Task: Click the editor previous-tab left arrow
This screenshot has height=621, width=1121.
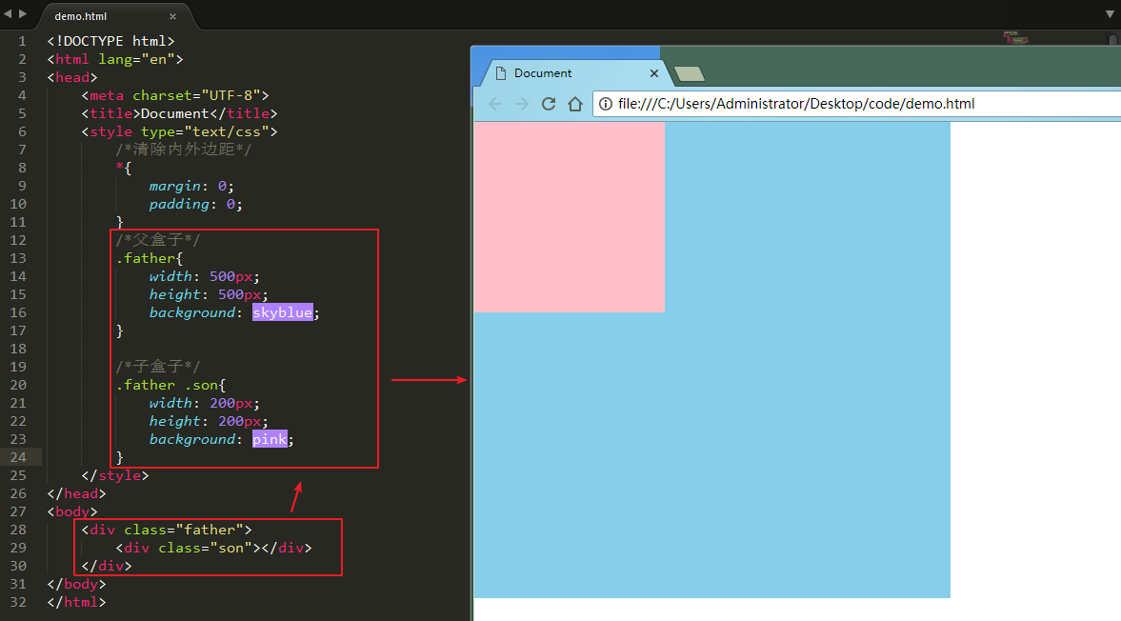Action: tap(8, 13)
